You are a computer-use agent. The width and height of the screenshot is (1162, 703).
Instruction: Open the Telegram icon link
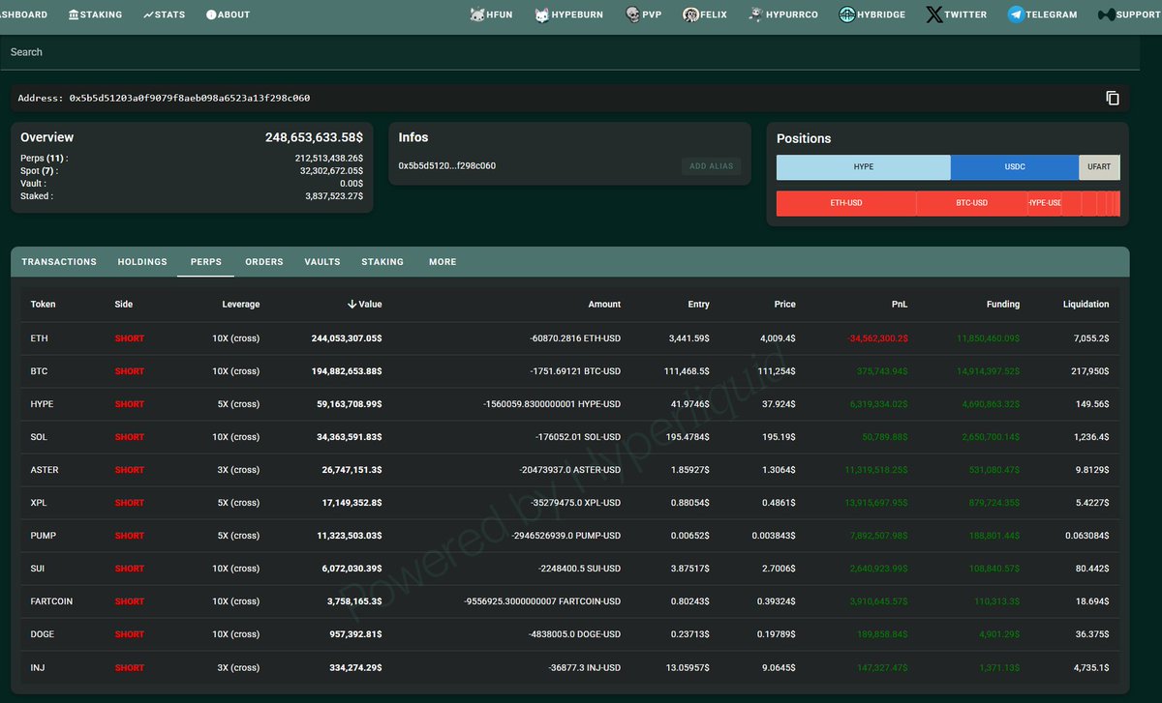coord(1016,15)
